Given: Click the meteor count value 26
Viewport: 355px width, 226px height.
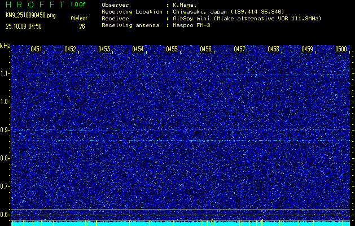Looking at the screenshot, I should coord(82,26).
